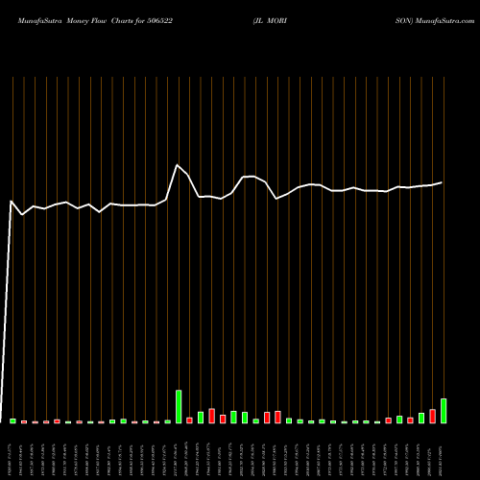480x480 pixels.
Task: Click the red bar right after the tallest green bar
Action: pyautogui.click(x=189, y=420)
